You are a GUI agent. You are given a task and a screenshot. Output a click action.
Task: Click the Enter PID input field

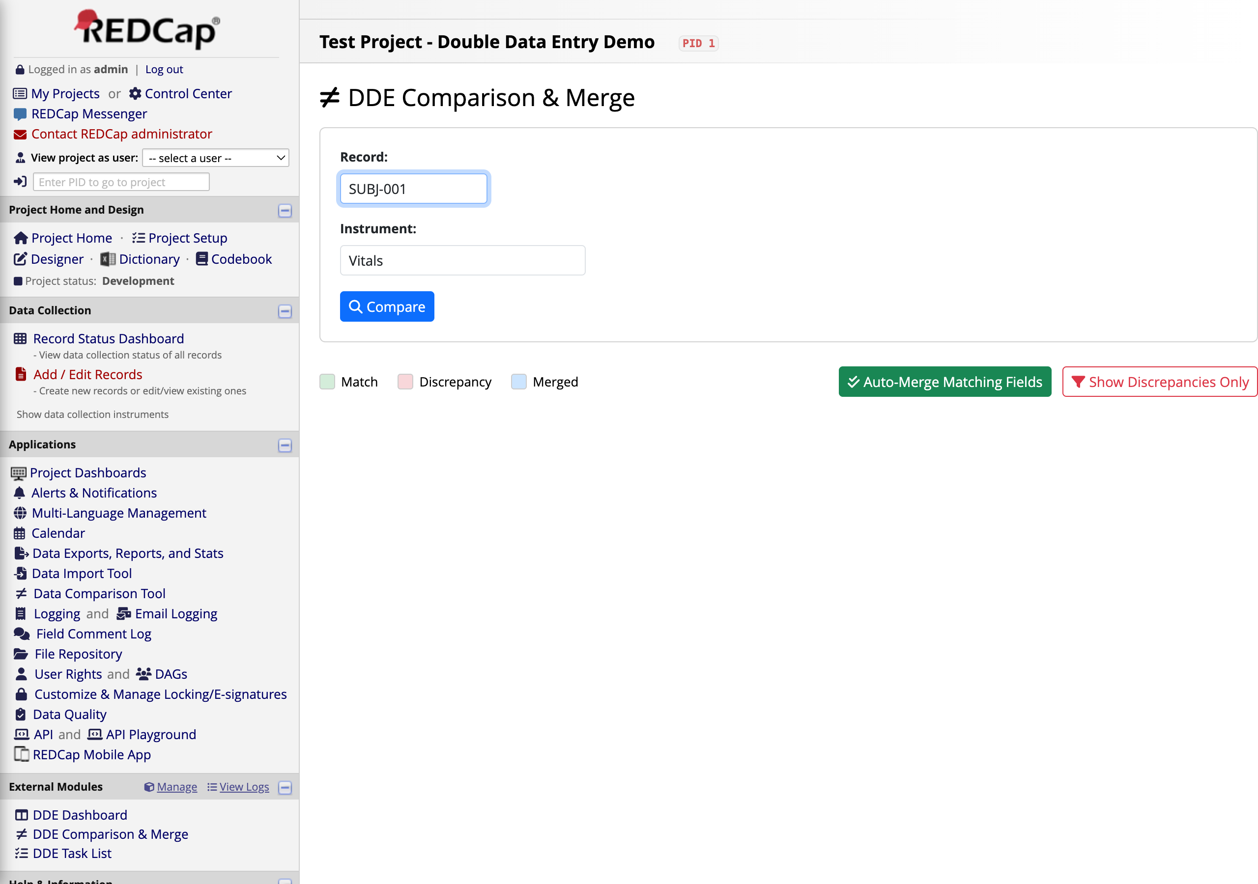point(121,182)
